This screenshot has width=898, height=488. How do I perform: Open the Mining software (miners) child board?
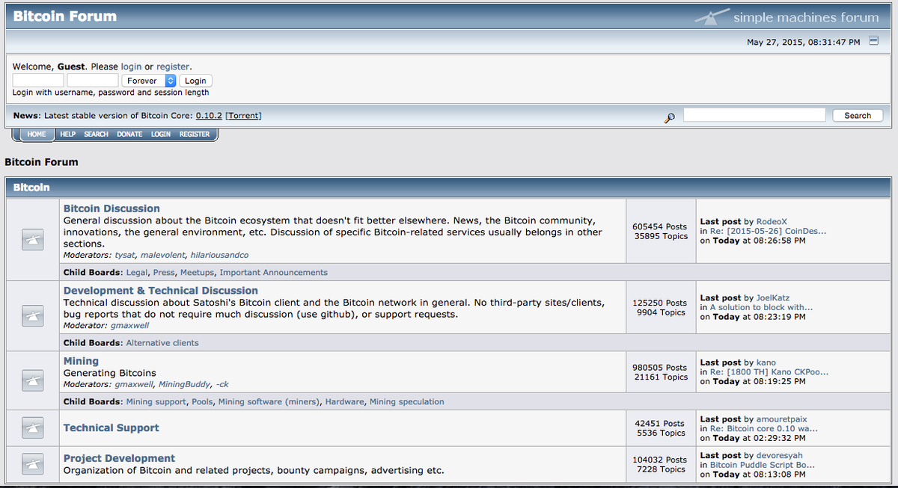[x=269, y=402]
